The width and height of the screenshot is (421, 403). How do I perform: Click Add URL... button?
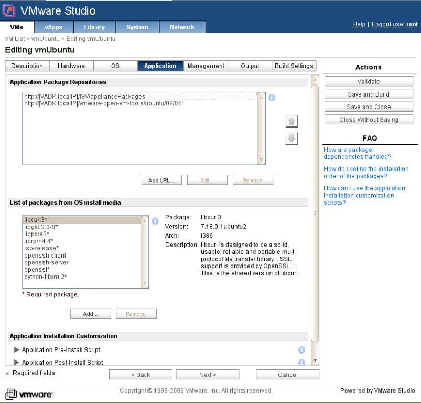click(x=161, y=180)
